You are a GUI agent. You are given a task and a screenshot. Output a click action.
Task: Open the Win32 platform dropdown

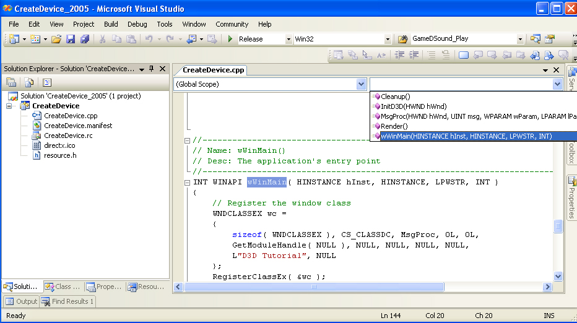tap(388, 39)
